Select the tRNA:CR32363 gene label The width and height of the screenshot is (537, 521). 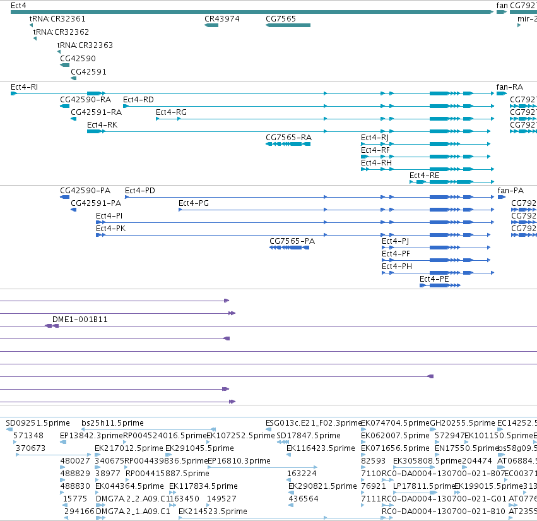(x=85, y=45)
